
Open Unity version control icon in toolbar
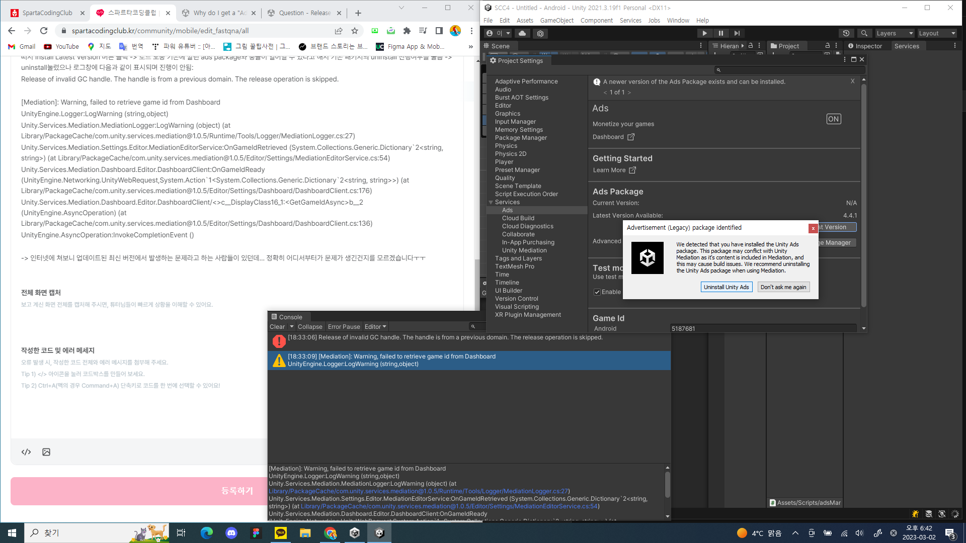click(x=540, y=33)
